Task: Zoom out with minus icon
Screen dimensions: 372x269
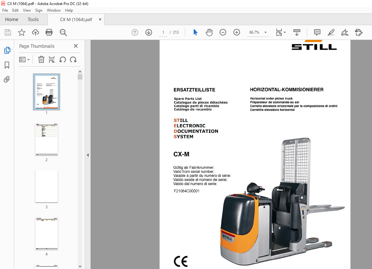Action: click(223, 32)
